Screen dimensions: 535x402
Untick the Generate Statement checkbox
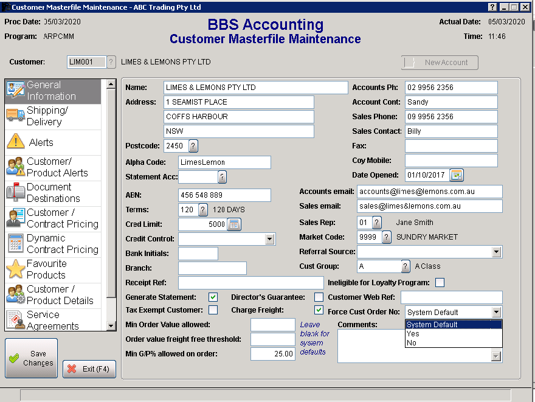pyautogui.click(x=213, y=297)
